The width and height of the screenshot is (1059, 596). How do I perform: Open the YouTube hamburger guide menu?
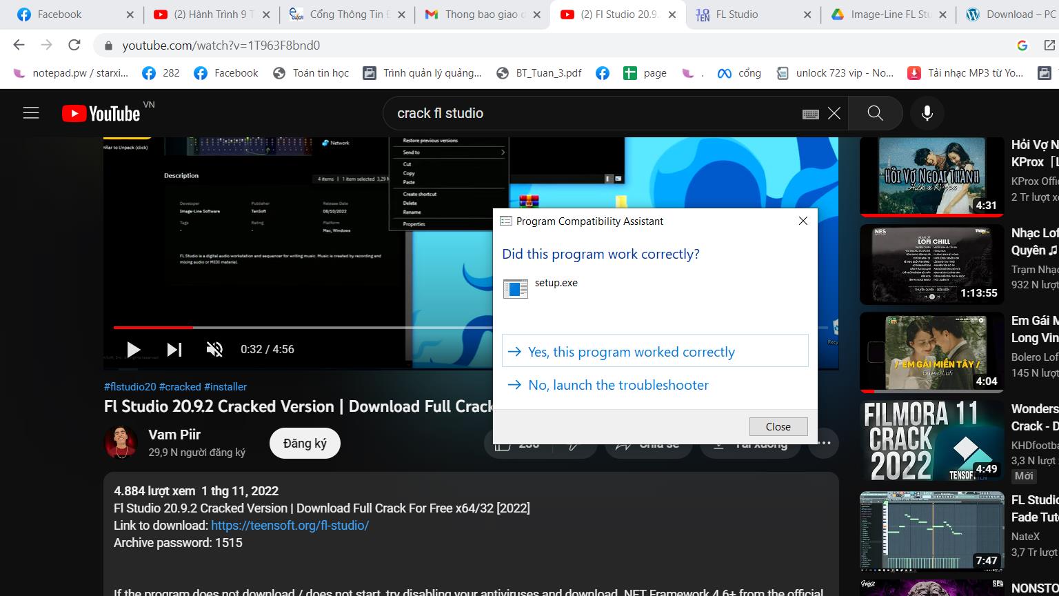pyautogui.click(x=31, y=113)
